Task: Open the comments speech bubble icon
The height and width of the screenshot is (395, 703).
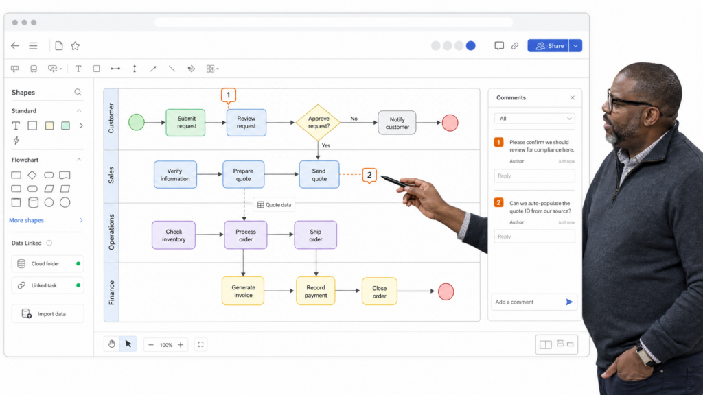Action: pos(499,46)
